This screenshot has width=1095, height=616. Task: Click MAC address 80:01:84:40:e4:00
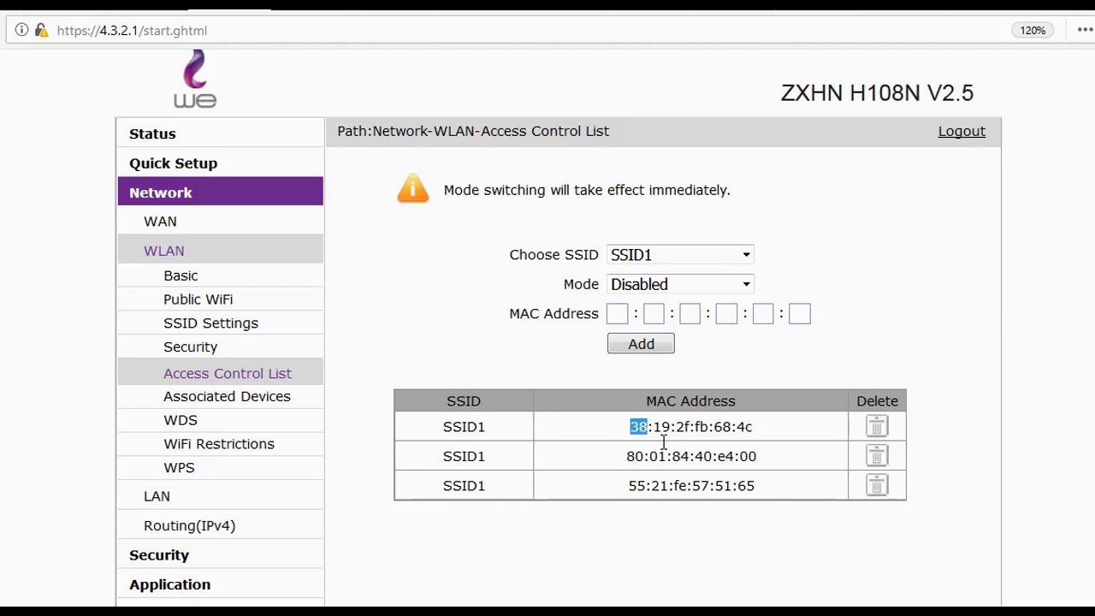tap(690, 456)
